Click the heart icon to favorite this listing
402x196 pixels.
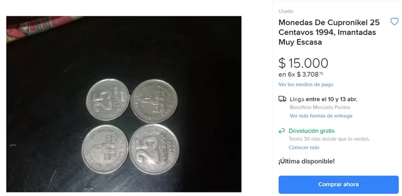394,21
